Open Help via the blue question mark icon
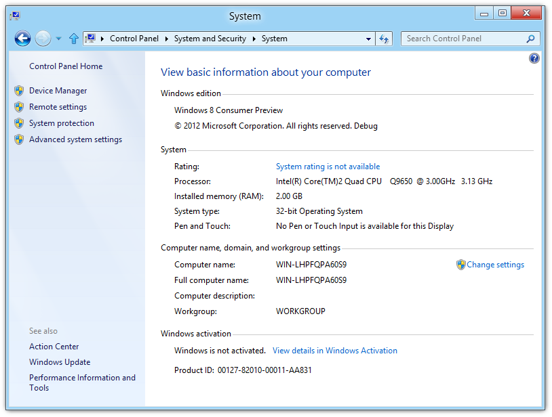Screen dimensions: 552x417 point(534,59)
